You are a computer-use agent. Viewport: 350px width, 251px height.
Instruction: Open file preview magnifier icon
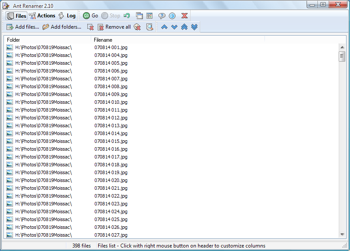coord(149,27)
